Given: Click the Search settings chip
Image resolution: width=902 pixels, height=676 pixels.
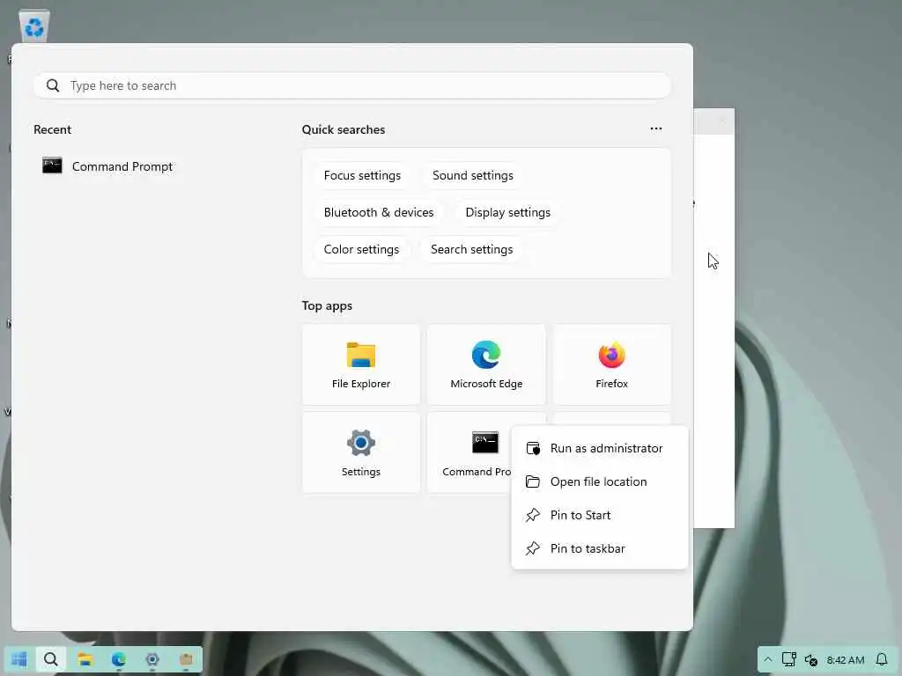Looking at the screenshot, I should tap(471, 249).
